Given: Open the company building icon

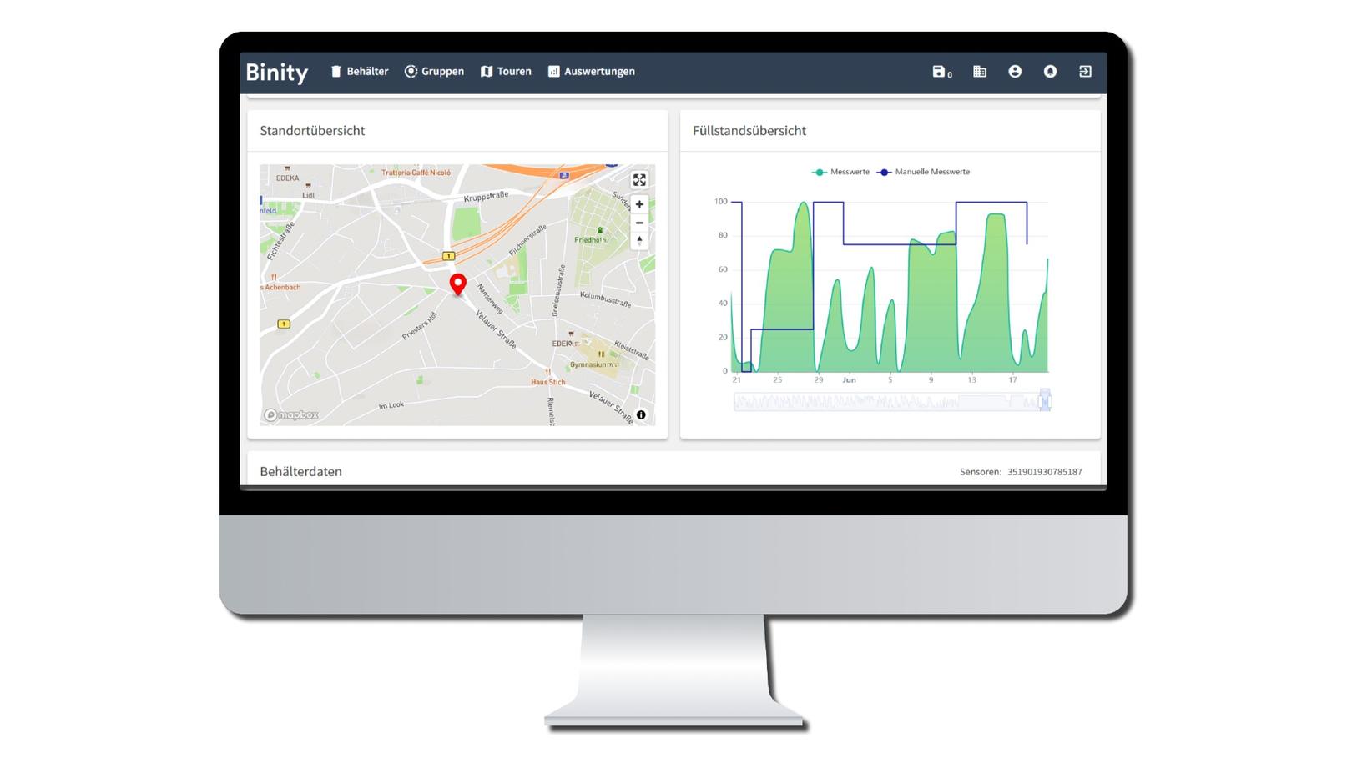Looking at the screenshot, I should 980,72.
